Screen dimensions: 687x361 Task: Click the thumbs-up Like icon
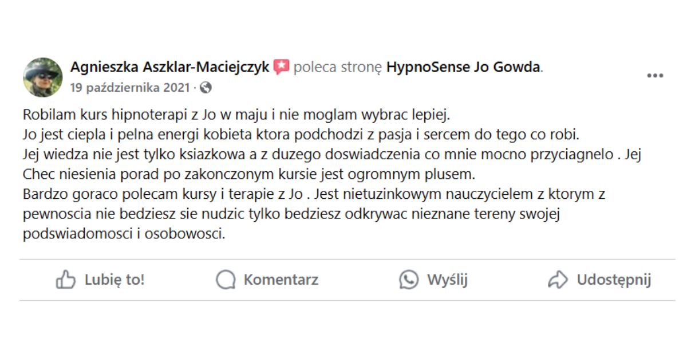[x=66, y=280]
